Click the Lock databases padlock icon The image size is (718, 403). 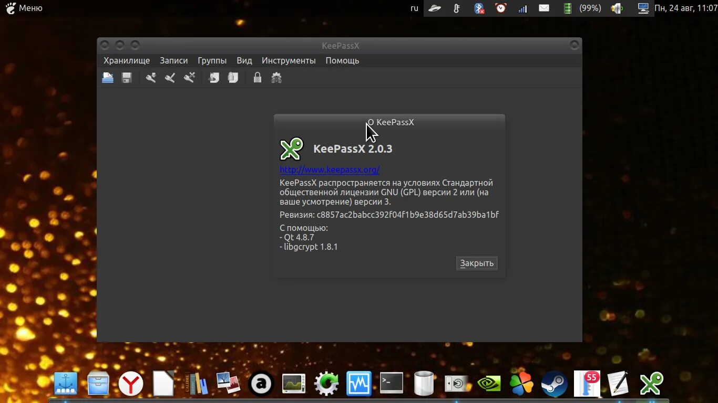(x=257, y=78)
